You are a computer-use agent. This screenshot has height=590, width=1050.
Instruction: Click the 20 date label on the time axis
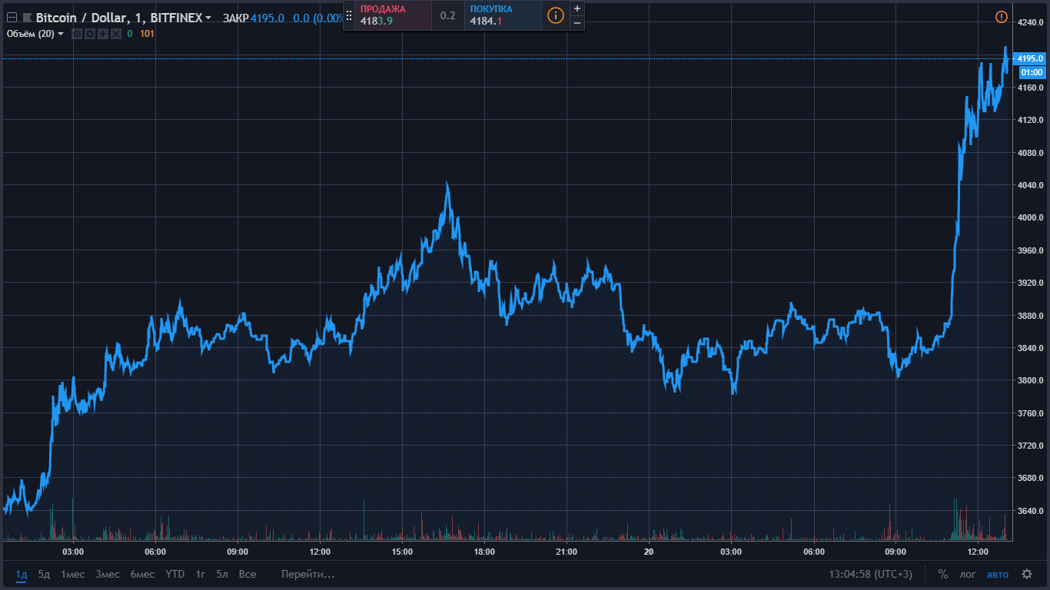649,552
